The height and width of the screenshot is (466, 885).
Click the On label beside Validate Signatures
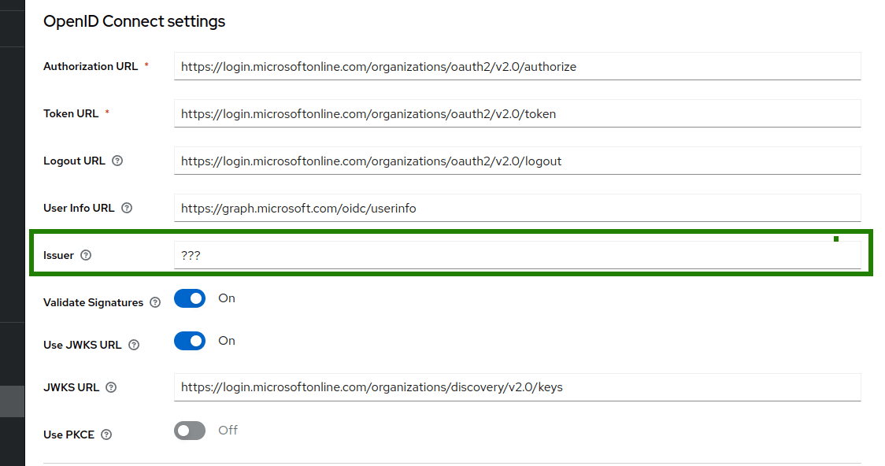227,298
